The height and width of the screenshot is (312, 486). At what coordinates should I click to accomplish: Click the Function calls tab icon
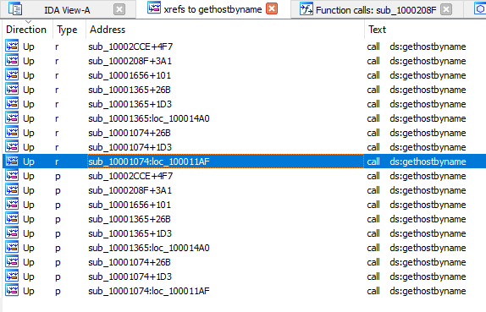point(307,8)
